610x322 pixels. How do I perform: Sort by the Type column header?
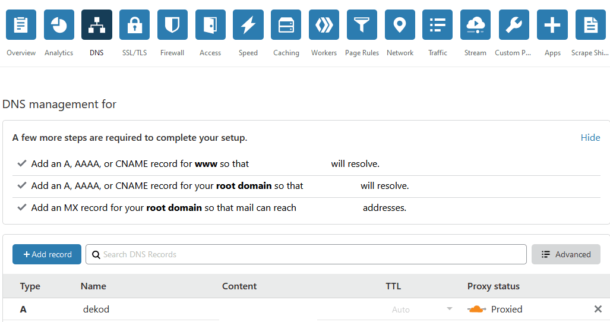30,286
